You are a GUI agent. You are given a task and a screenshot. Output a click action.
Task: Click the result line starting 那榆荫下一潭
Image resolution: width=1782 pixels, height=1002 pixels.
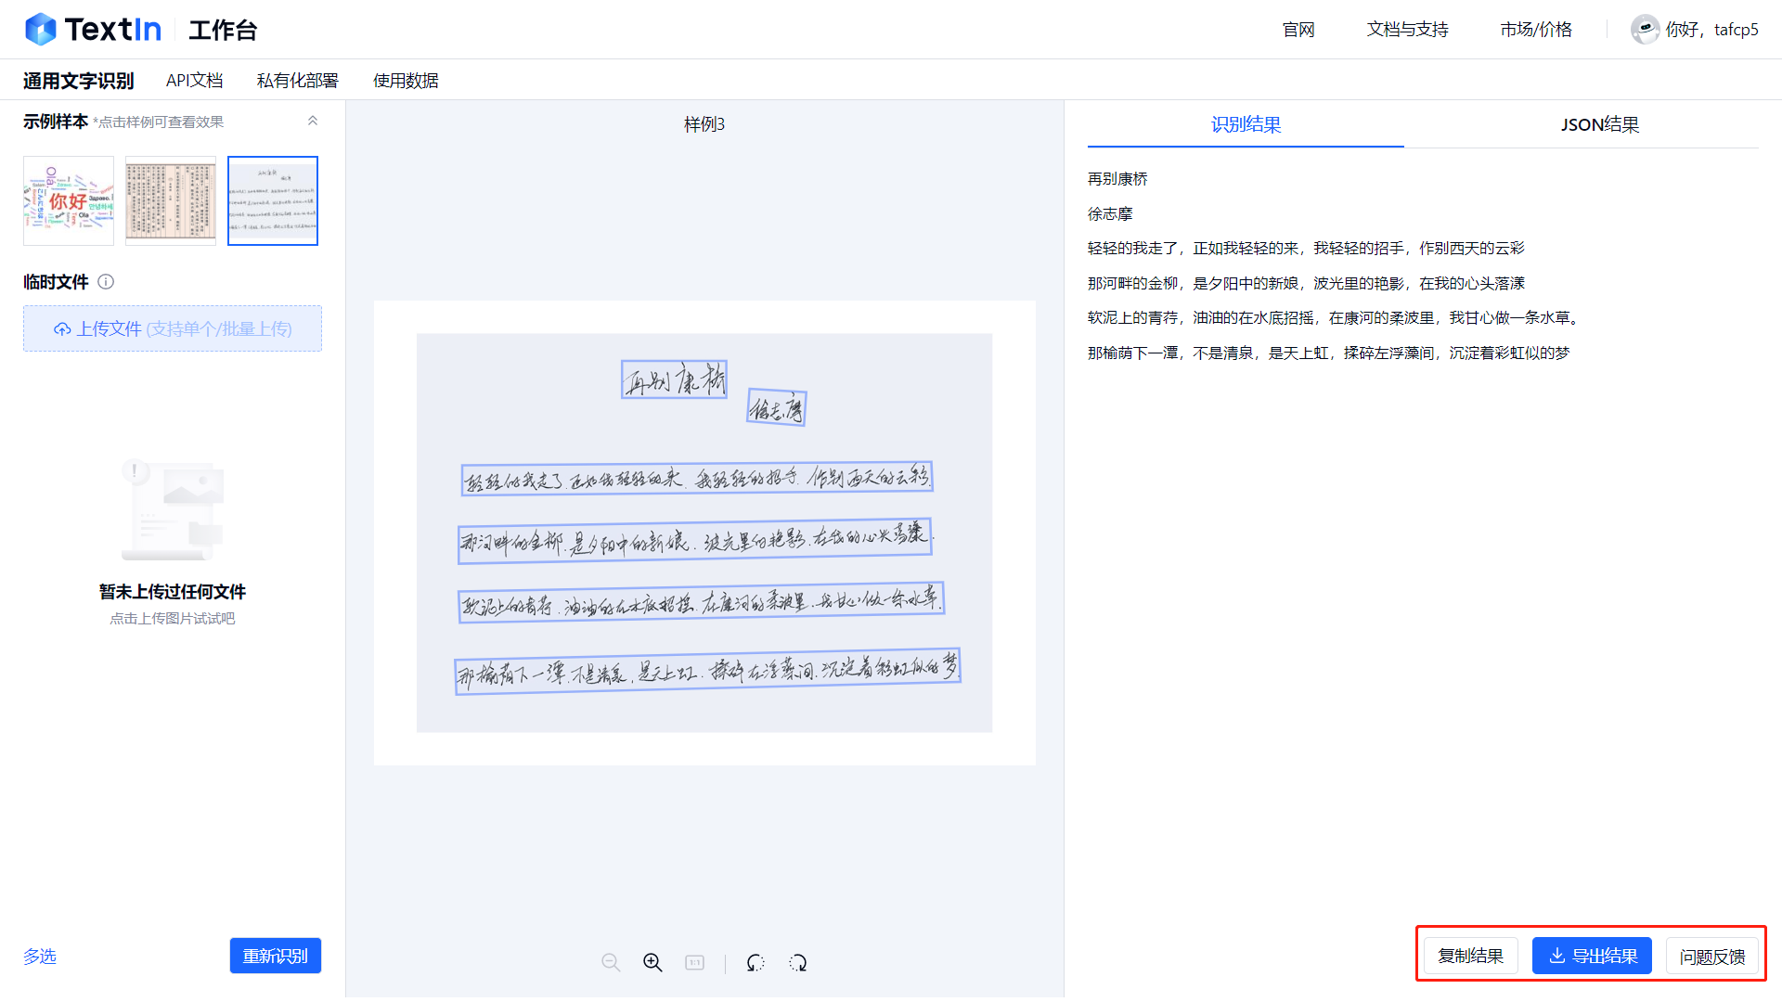point(1329,353)
